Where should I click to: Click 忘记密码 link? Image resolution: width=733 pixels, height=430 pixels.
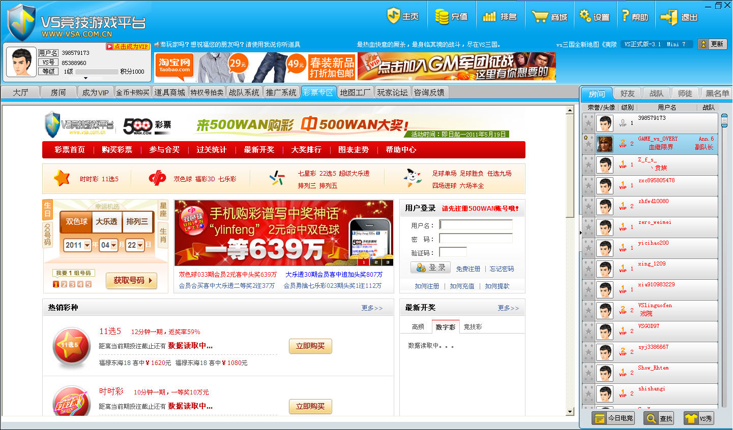coord(502,269)
